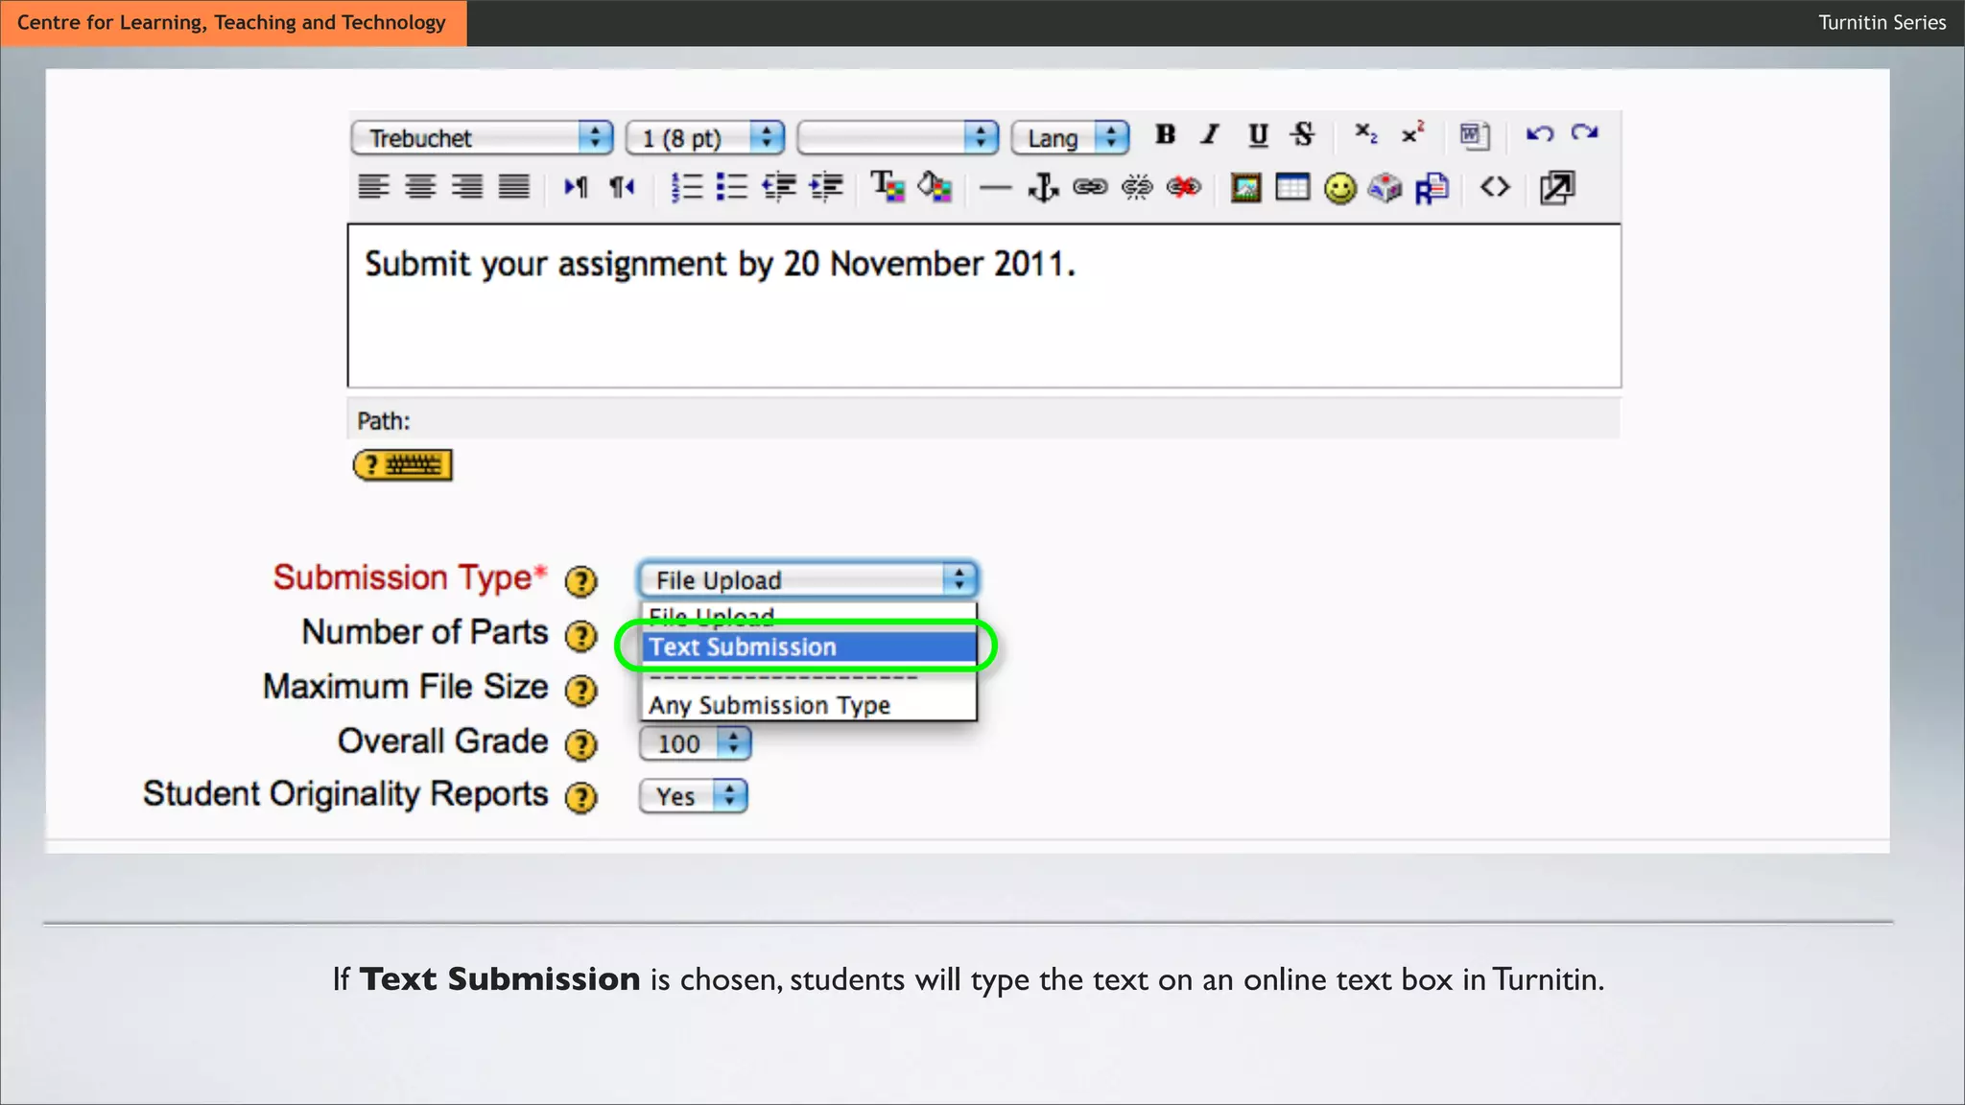1965x1105 pixels.
Task: Click the insert web link icon
Action: (x=1090, y=187)
